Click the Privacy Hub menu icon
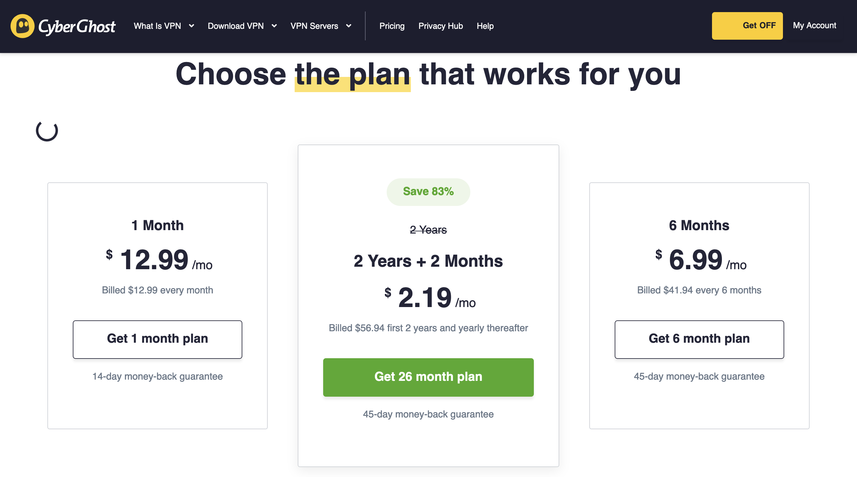The image size is (857, 477). (x=441, y=26)
